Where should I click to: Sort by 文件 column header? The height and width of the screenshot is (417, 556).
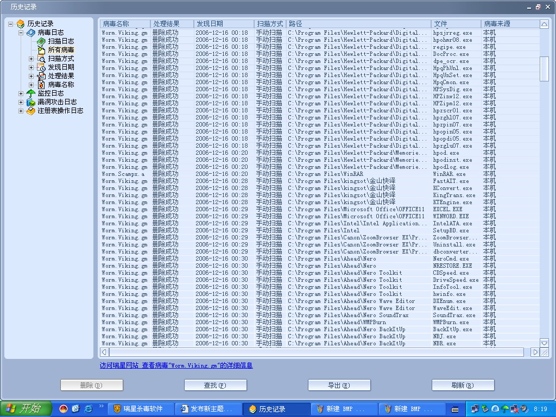click(x=456, y=24)
